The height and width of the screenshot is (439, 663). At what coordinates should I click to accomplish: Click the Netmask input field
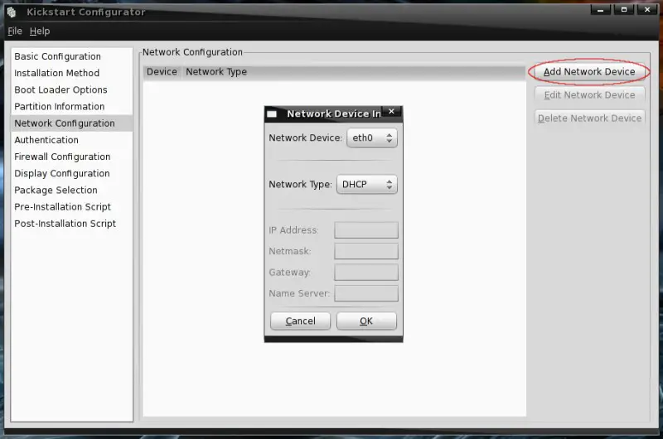click(366, 252)
